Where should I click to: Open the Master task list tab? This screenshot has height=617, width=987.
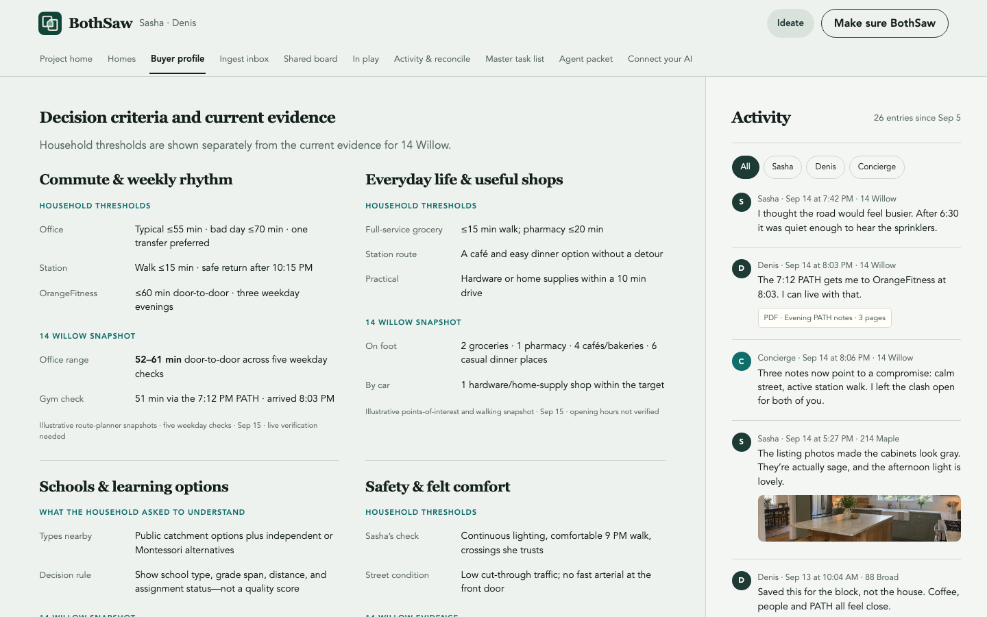[515, 59]
